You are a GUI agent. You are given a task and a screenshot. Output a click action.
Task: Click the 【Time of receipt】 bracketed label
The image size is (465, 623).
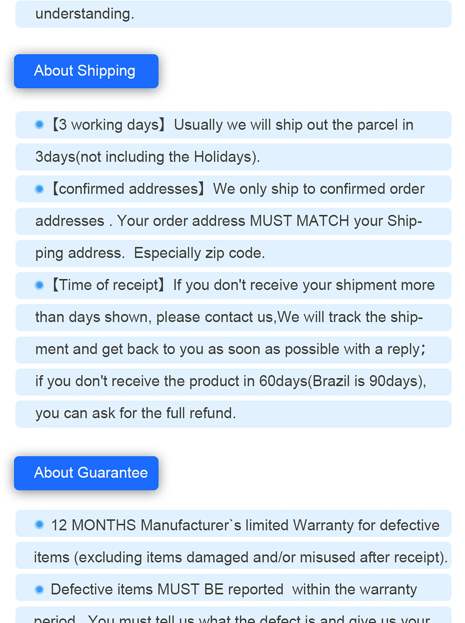click(108, 285)
